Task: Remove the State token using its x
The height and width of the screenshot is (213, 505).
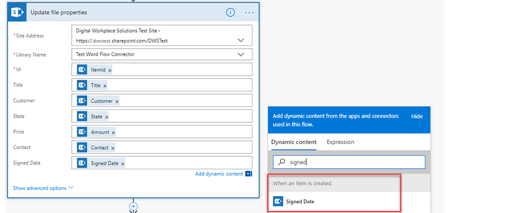Action: point(107,117)
